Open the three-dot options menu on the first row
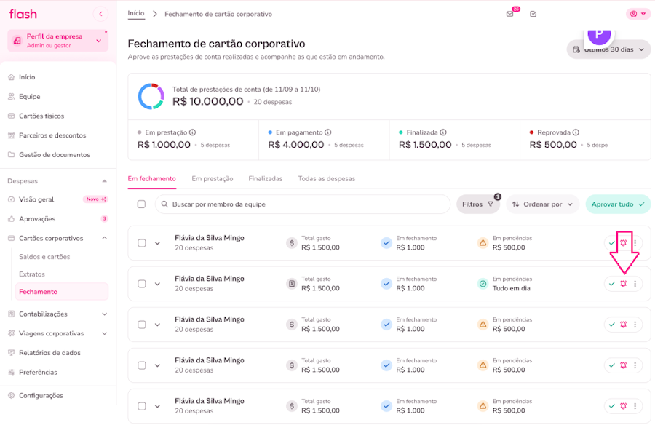 tap(635, 242)
